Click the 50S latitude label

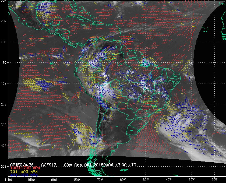pos(3,167)
